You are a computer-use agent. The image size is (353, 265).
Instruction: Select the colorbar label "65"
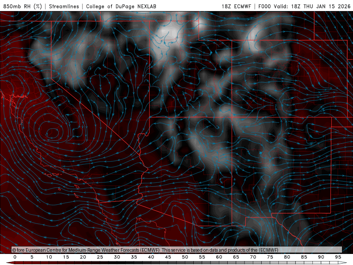[236, 257]
